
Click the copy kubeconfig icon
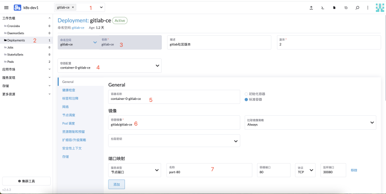coord(346,8)
